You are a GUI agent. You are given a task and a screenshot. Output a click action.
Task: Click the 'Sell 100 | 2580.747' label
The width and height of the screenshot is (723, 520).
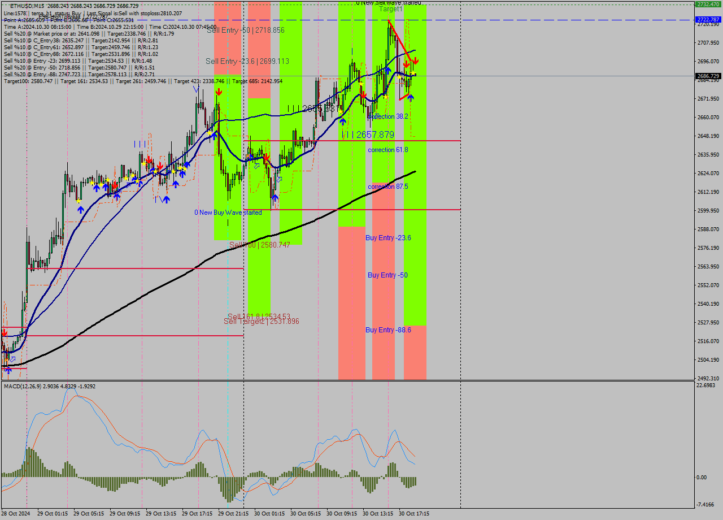(x=260, y=245)
